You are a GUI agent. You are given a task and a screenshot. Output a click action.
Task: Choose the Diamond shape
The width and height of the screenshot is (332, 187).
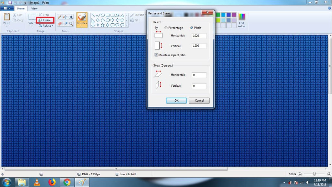tap(98, 20)
